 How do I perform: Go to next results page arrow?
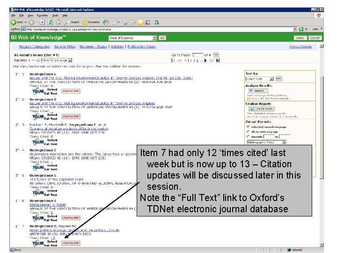coord(205,60)
